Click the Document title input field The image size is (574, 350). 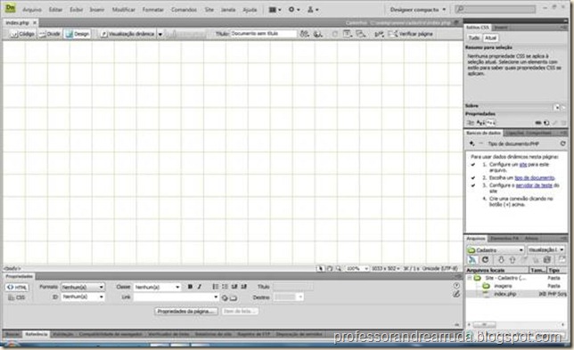(263, 34)
